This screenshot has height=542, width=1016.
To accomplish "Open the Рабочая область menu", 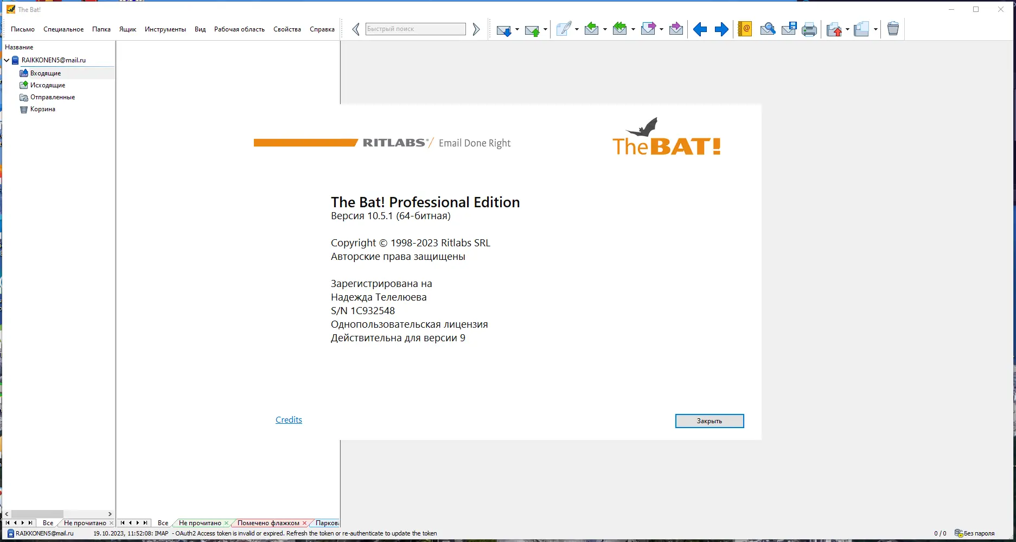I will coord(239,29).
